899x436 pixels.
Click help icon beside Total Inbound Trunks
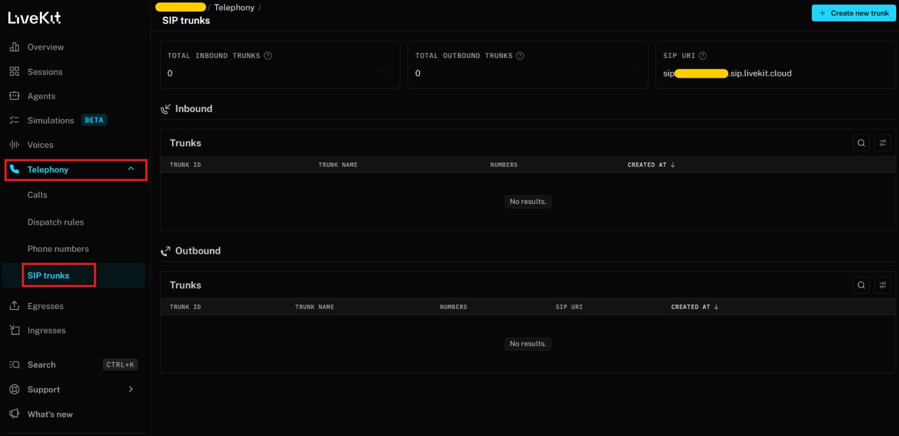point(268,56)
